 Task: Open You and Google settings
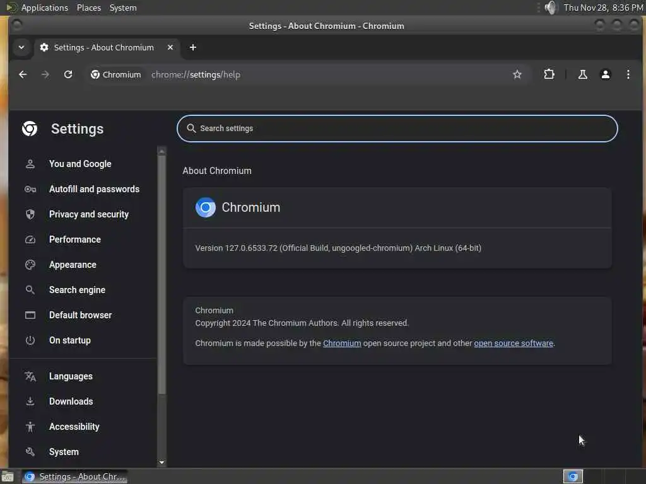click(80, 164)
